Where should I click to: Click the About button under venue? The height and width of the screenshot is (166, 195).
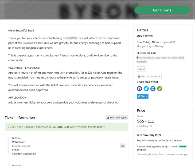pyautogui.click(x=142, y=69)
